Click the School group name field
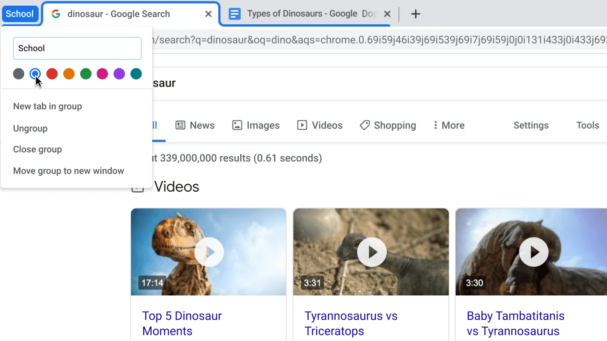The image size is (607, 341). point(77,48)
